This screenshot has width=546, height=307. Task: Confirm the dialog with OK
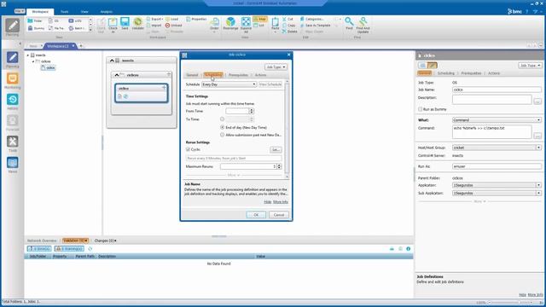pyautogui.click(x=256, y=215)
